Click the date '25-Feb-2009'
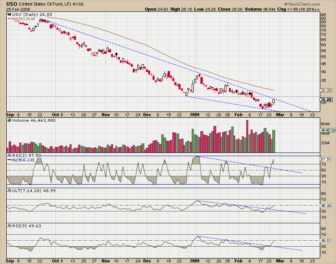Screen dimensions: 336x264 point(18,9)
